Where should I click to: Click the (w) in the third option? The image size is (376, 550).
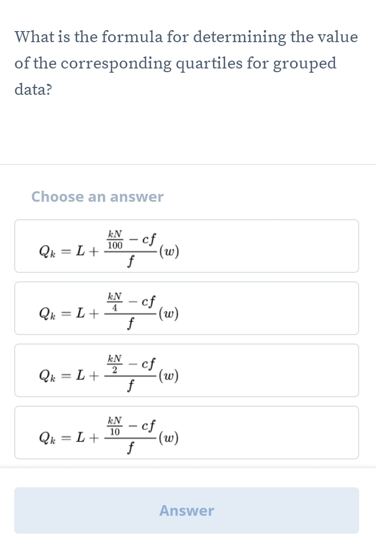click(x=169, y=377)
